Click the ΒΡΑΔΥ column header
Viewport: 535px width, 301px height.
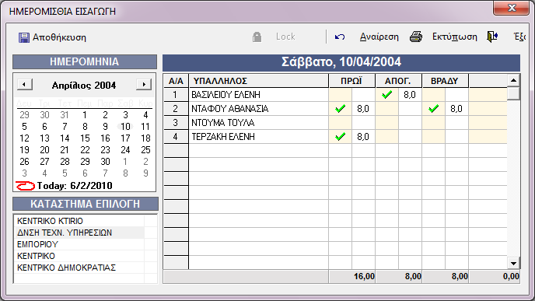click(445, 81)
